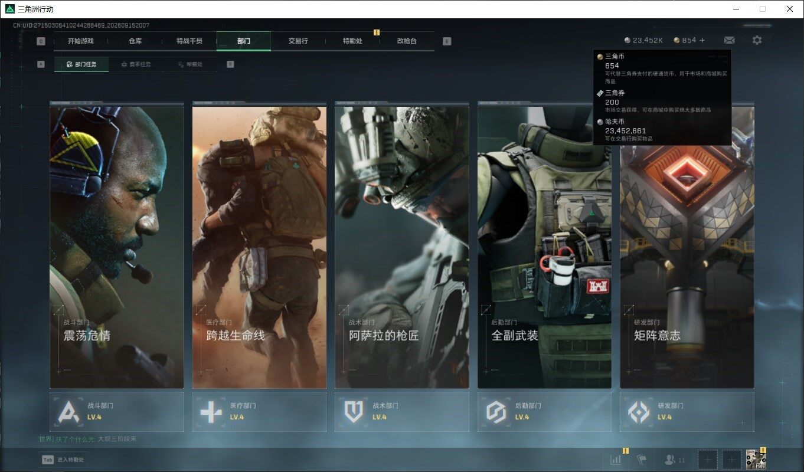Open the 阿萨拉的枪匠 mission card
The width and height of the screenshot is (804, 472).
[x=402, y=247]
